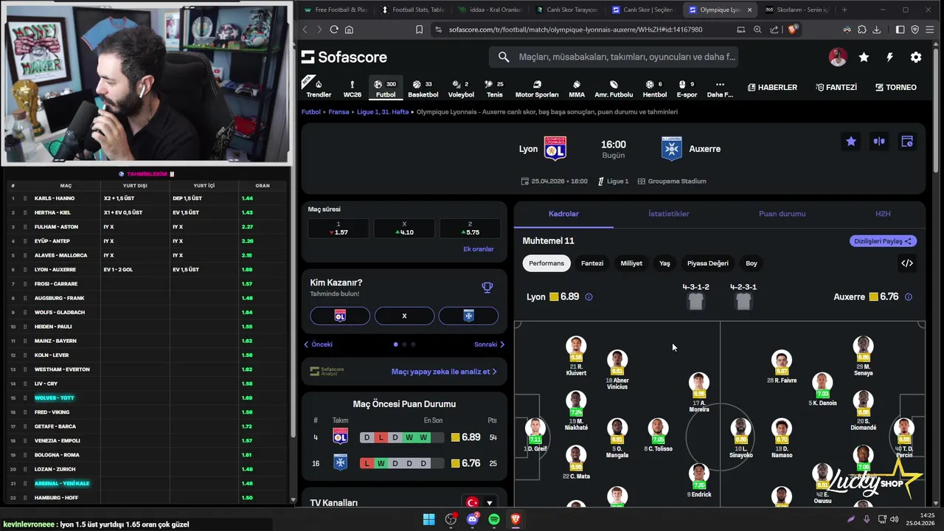Click Dizilişleri Paylaş button
The image size is (944, 531).
point(883,241)
